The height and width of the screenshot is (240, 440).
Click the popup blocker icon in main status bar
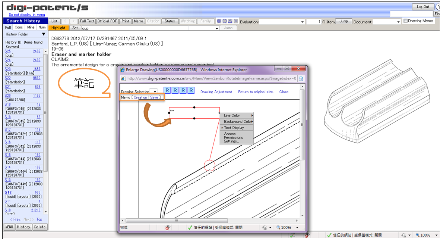tap(307, 235)
